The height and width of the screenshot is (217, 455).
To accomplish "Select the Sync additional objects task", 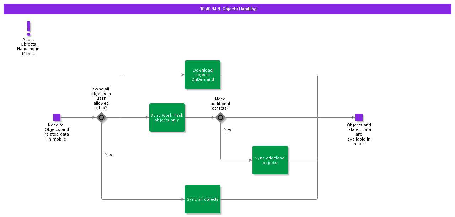I will tap(270, 160).
